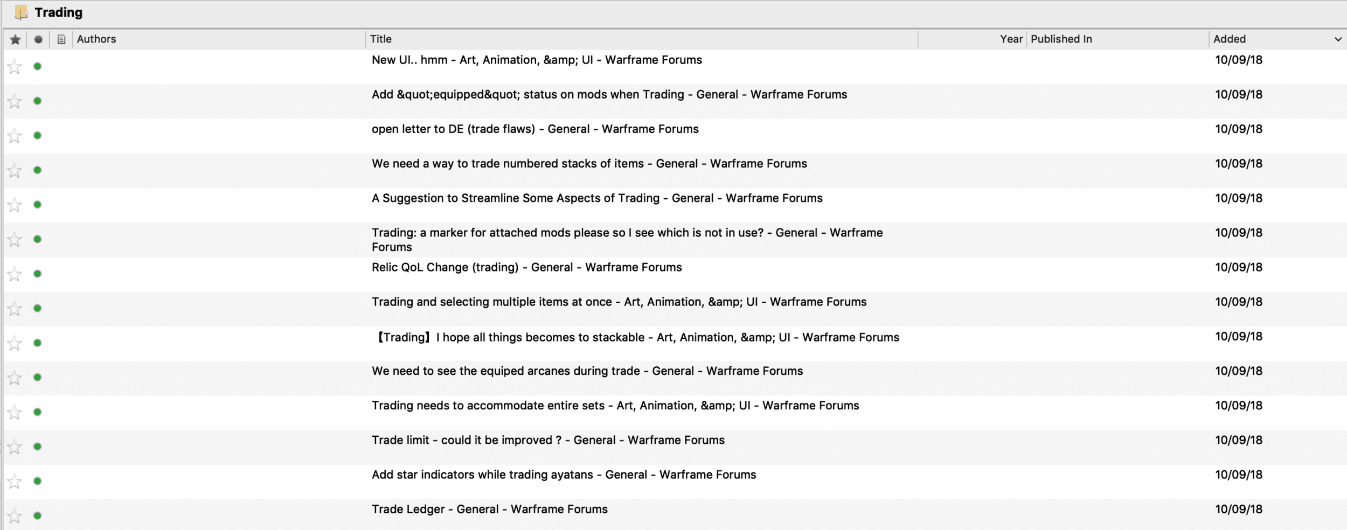Star the 'Add equipped status on mods' entry
Image resolution: width=1347 pixels, height=530 pixels.
[15, 101]
